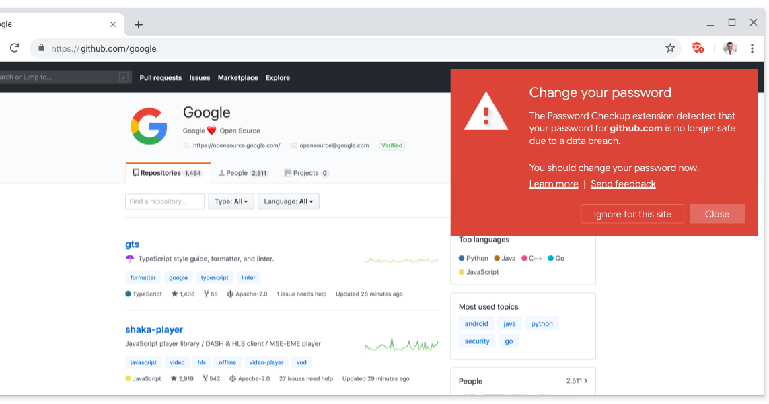Click the star count 1,408 for gts

point(183,294)
